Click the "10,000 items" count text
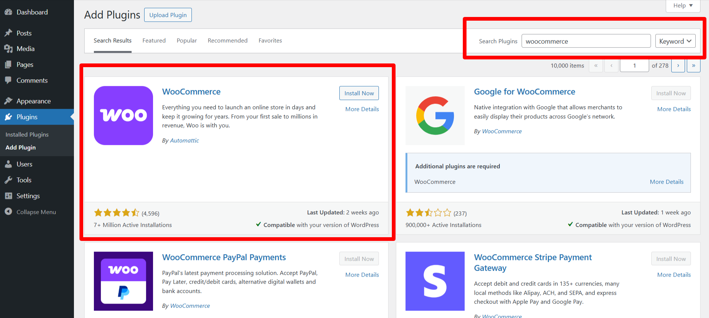Image resolution: width=709 pixels, height=318 pixels. click(x=567, y=66)
